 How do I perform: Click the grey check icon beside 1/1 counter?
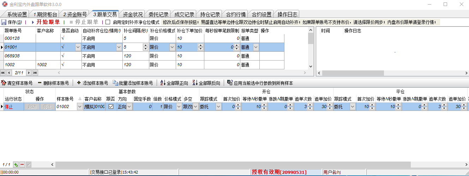pos(28,164)
